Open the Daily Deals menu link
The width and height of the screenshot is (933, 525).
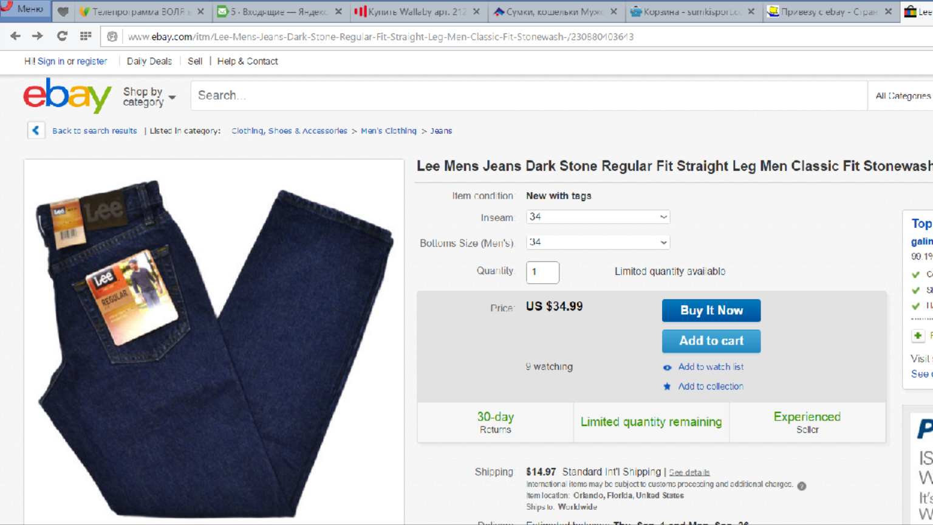149,61
